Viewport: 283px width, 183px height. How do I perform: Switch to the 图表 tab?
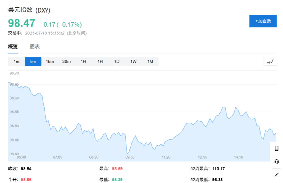click(x=35, y=47)
